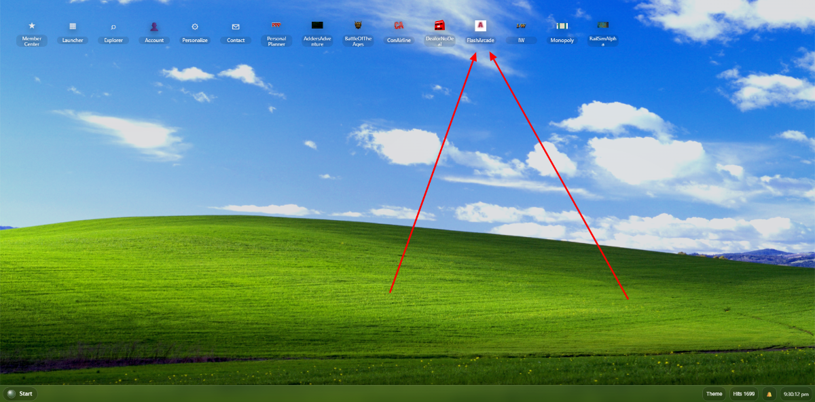
Task: Launch the RailSimAlpha desktop icon
Action: [x=602, y=26]
